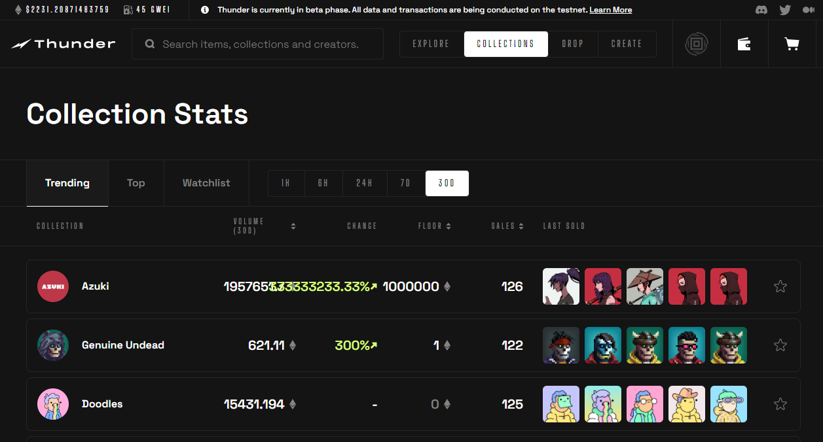Click the Learn More link
Screen dimensions: 823x442
click(x=611, y=10)
